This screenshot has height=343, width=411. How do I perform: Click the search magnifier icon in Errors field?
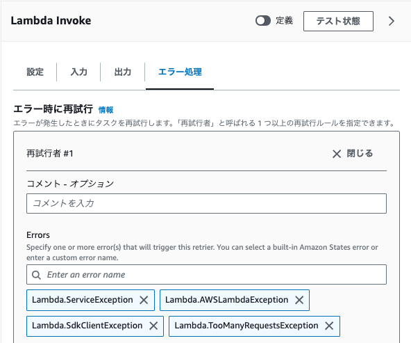[36, 275]
